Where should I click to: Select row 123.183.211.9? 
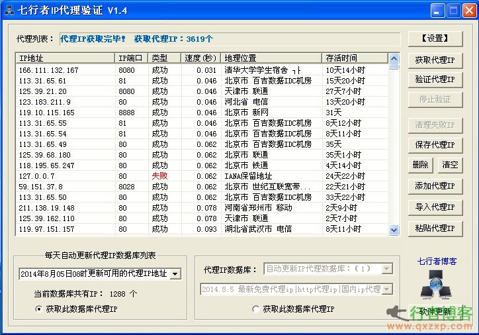202,102
